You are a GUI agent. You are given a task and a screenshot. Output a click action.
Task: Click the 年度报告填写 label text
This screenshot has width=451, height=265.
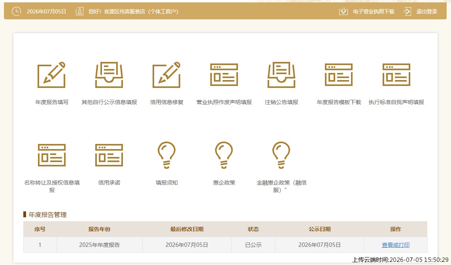[52, 102]
